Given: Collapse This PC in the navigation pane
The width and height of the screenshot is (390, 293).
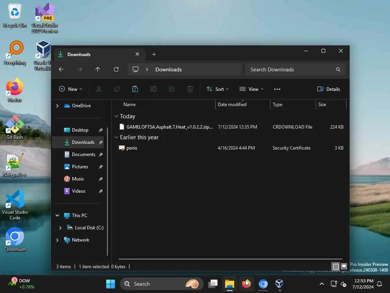Looking at the screenshot, I should [58, 215].
